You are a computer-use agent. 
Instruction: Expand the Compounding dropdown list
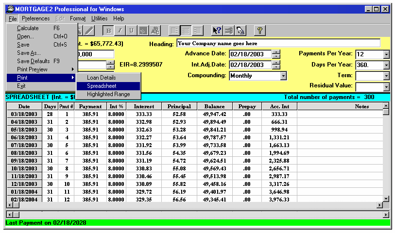pos(283,76)
